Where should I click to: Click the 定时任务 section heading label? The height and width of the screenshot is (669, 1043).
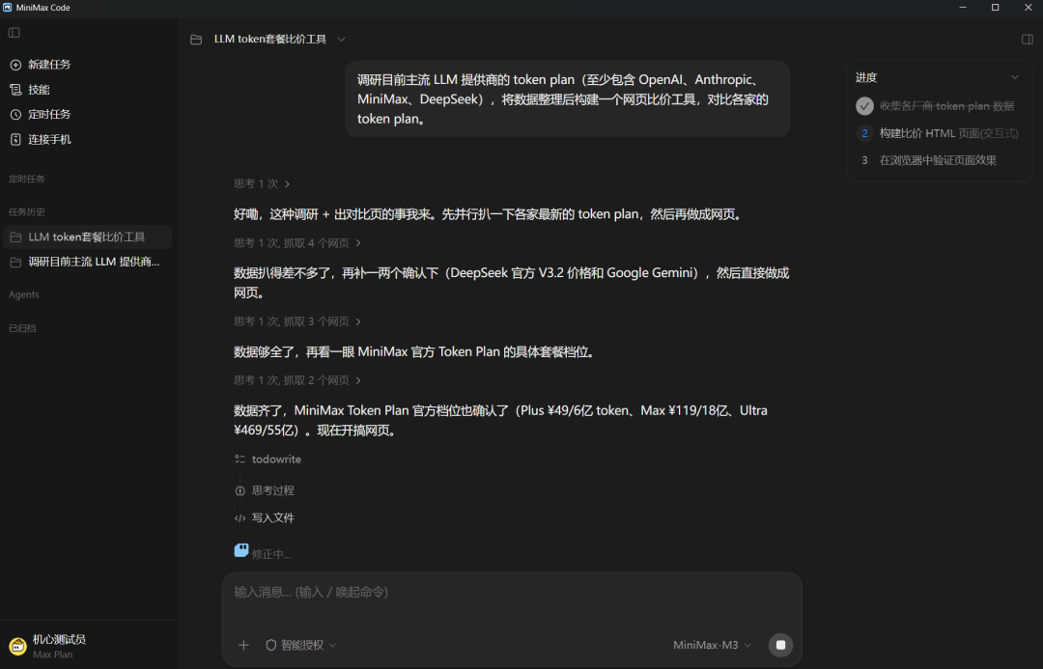pos(27,179)
